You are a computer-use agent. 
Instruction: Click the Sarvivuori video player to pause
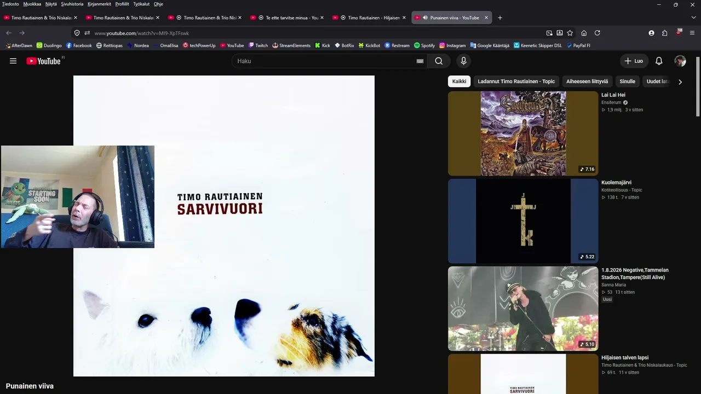click(224, 226)
